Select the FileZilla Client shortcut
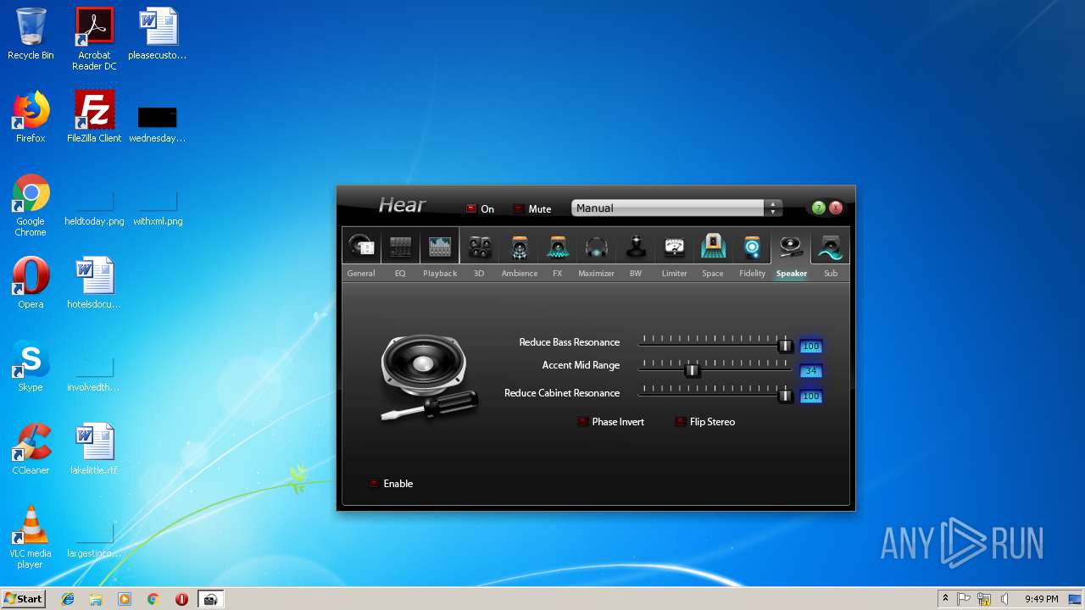1085x610 pixels. point(94,117)
